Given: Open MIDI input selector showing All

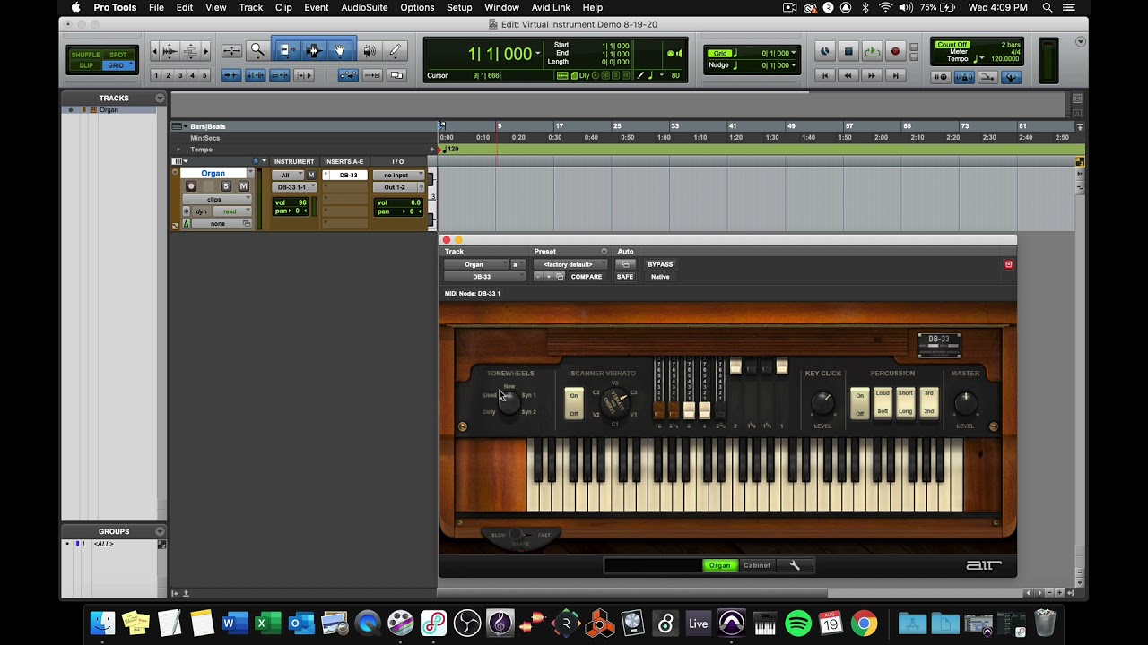Looking at the screenshot, I should coord(289,176).
